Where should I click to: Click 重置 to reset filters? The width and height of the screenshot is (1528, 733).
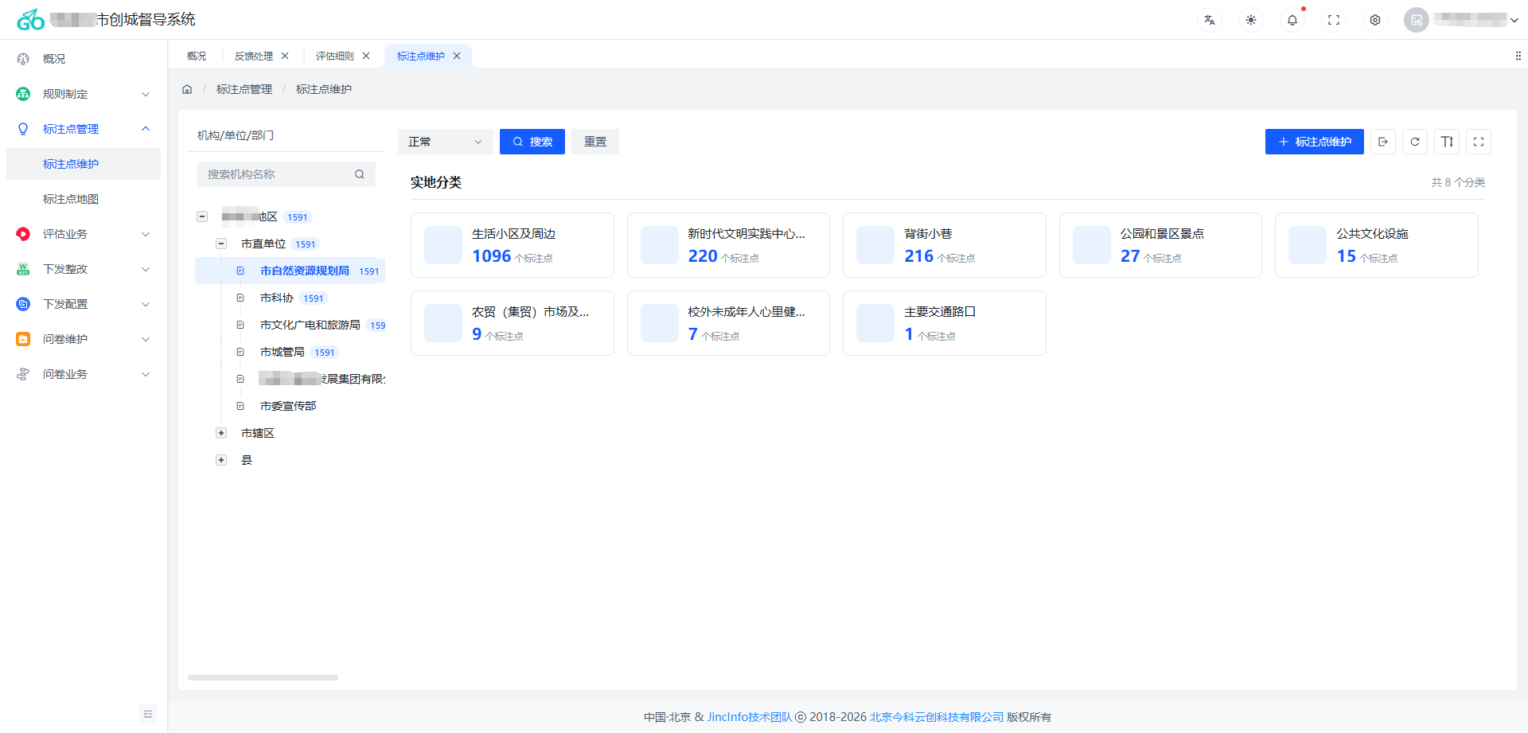pos(594,141)
